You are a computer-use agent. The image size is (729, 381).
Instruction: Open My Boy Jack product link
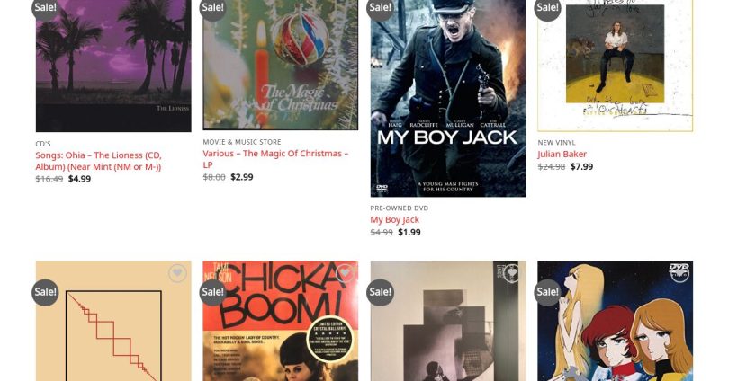(x=395, y=220)
